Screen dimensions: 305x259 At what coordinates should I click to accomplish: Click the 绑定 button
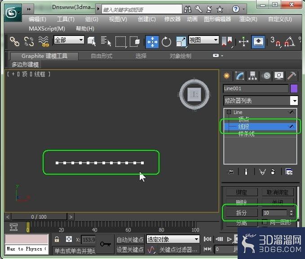[x=241, y=192]
